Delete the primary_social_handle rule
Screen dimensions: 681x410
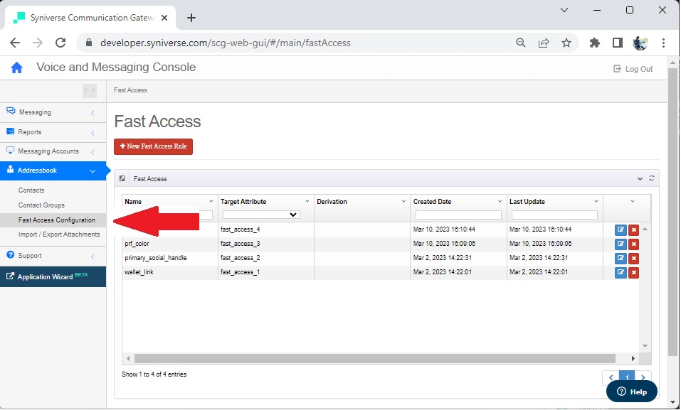click(633, 258)
